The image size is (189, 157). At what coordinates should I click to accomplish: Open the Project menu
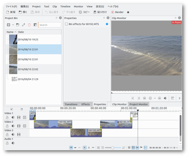click(36, 6)
